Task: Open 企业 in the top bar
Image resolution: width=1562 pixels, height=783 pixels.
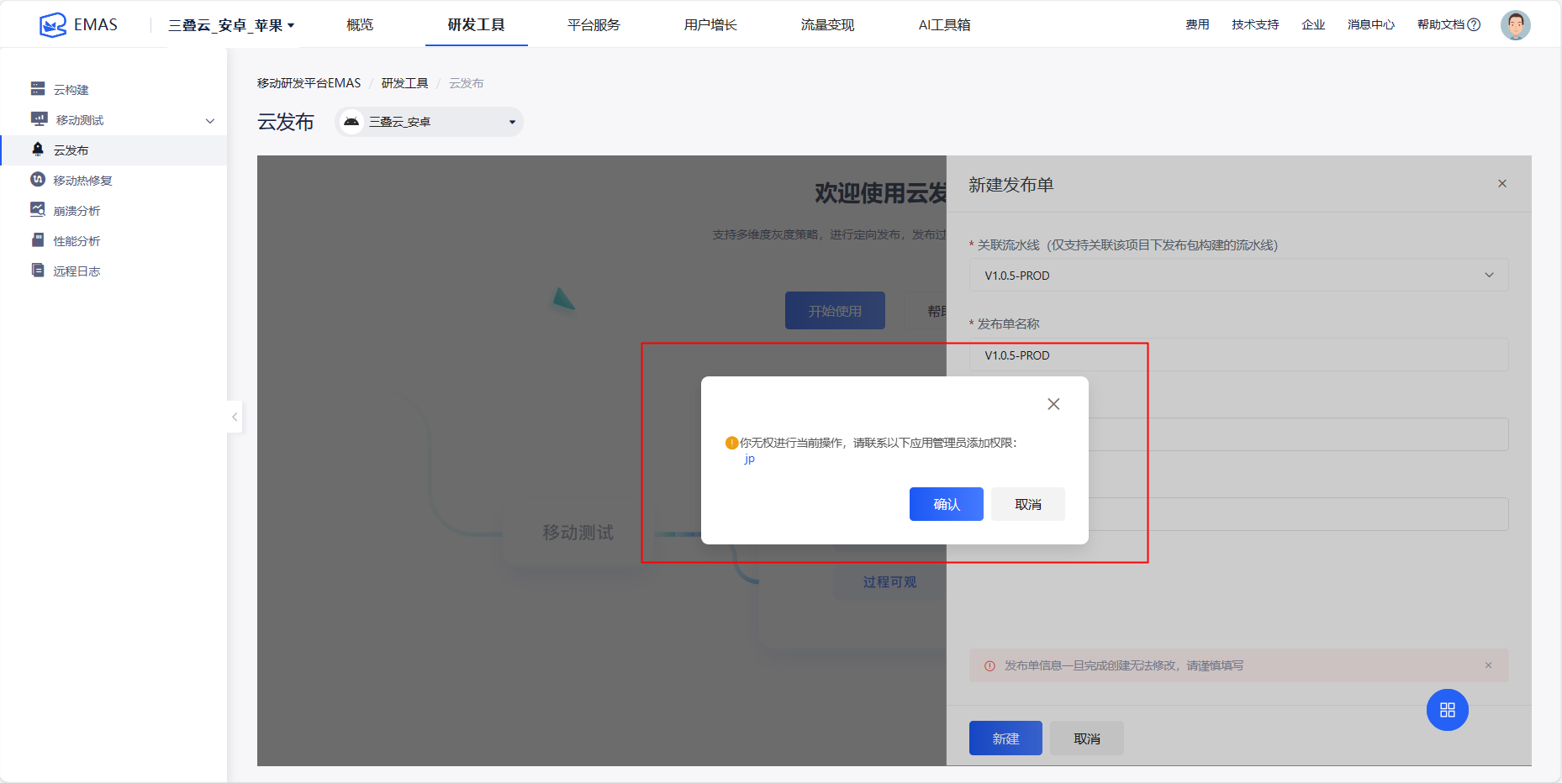Action: point(1313,25)
